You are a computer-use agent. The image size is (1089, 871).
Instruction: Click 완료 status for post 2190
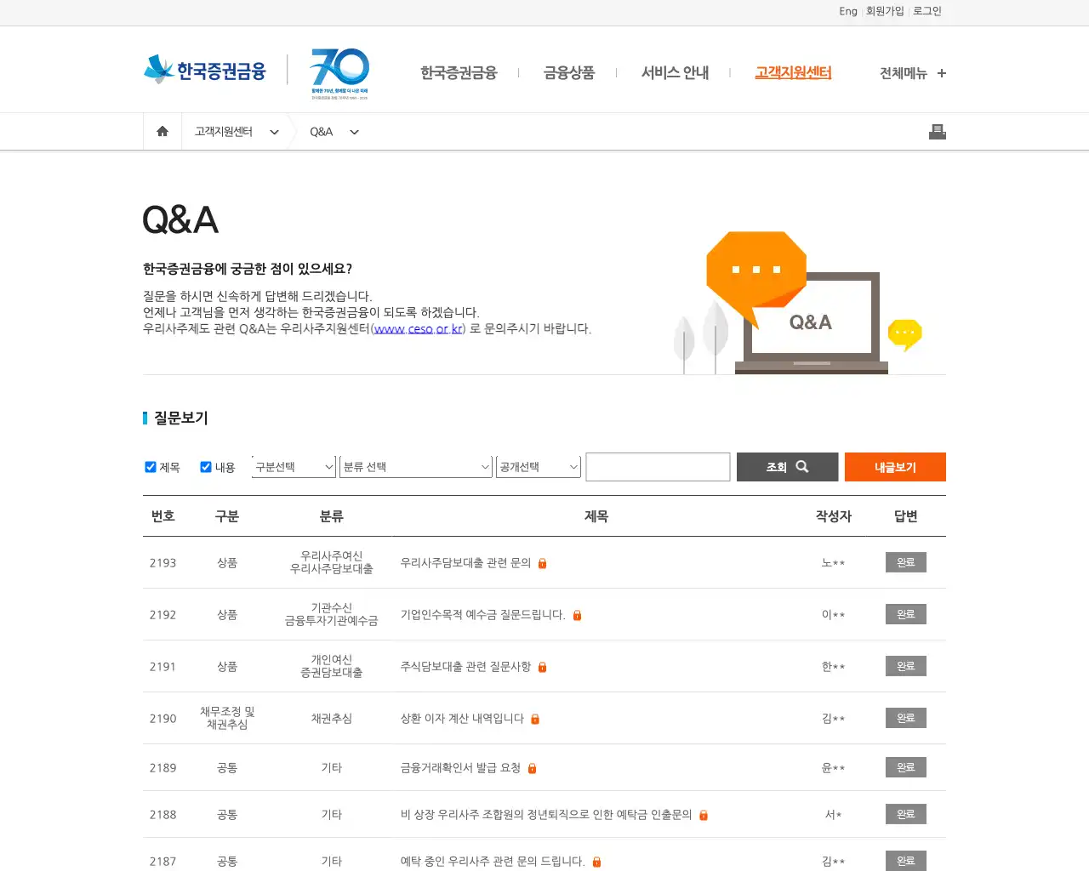click(x=906, y=718)
